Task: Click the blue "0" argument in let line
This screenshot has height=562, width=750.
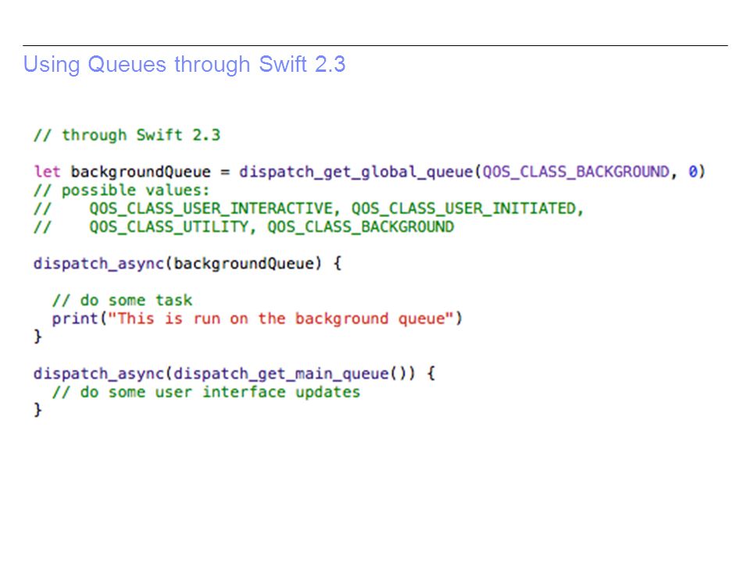Action: click(x=693, y=172)
